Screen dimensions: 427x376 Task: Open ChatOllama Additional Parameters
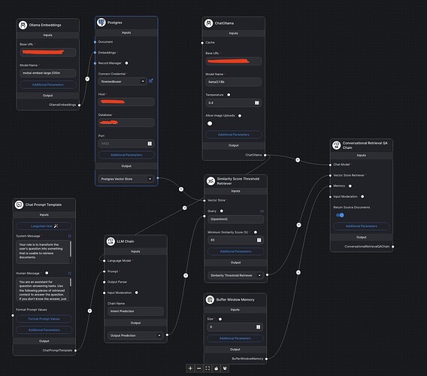233,135
